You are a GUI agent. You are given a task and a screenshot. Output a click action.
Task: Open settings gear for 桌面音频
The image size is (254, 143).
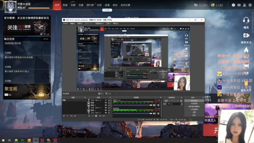pos(158,113)
